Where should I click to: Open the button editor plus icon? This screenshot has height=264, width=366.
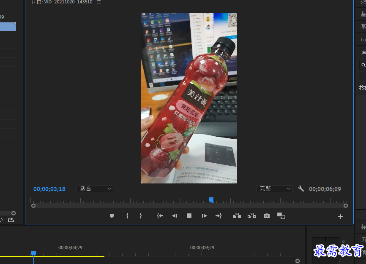coord(340,217)
